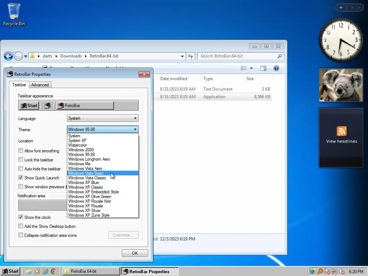The image size is (368, 276).
Task: Launch file explorer from Quick Launch icon
Action: click(29, 272)
